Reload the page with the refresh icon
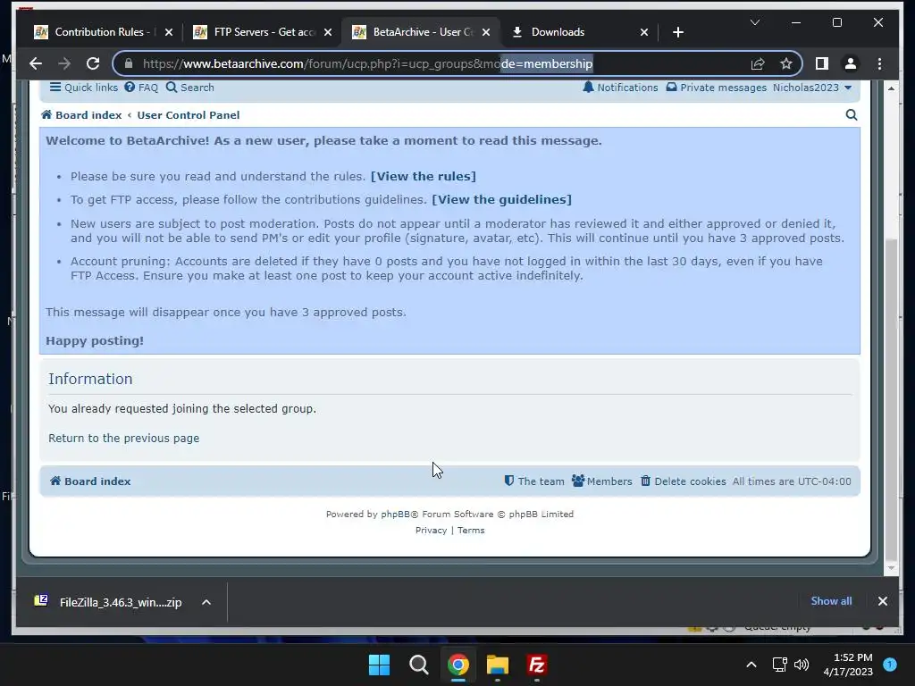Image resolution: width=915 pixels, height=686 pixels. point(93,63)
